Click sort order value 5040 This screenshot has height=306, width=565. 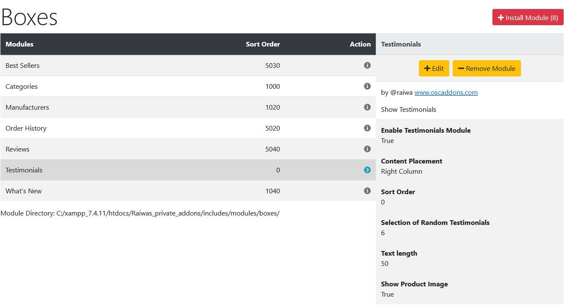(272, 149)
